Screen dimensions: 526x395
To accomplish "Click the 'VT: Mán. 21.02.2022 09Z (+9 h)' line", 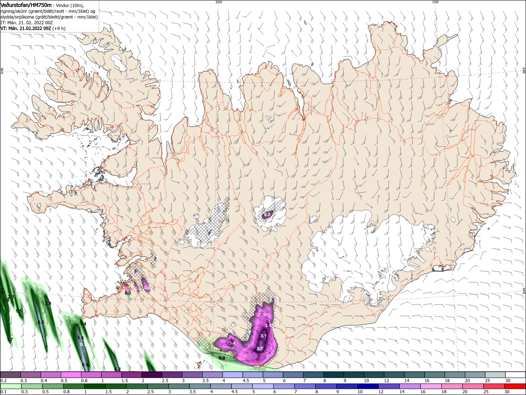I will pyautogui.click(x=33, y=28).
